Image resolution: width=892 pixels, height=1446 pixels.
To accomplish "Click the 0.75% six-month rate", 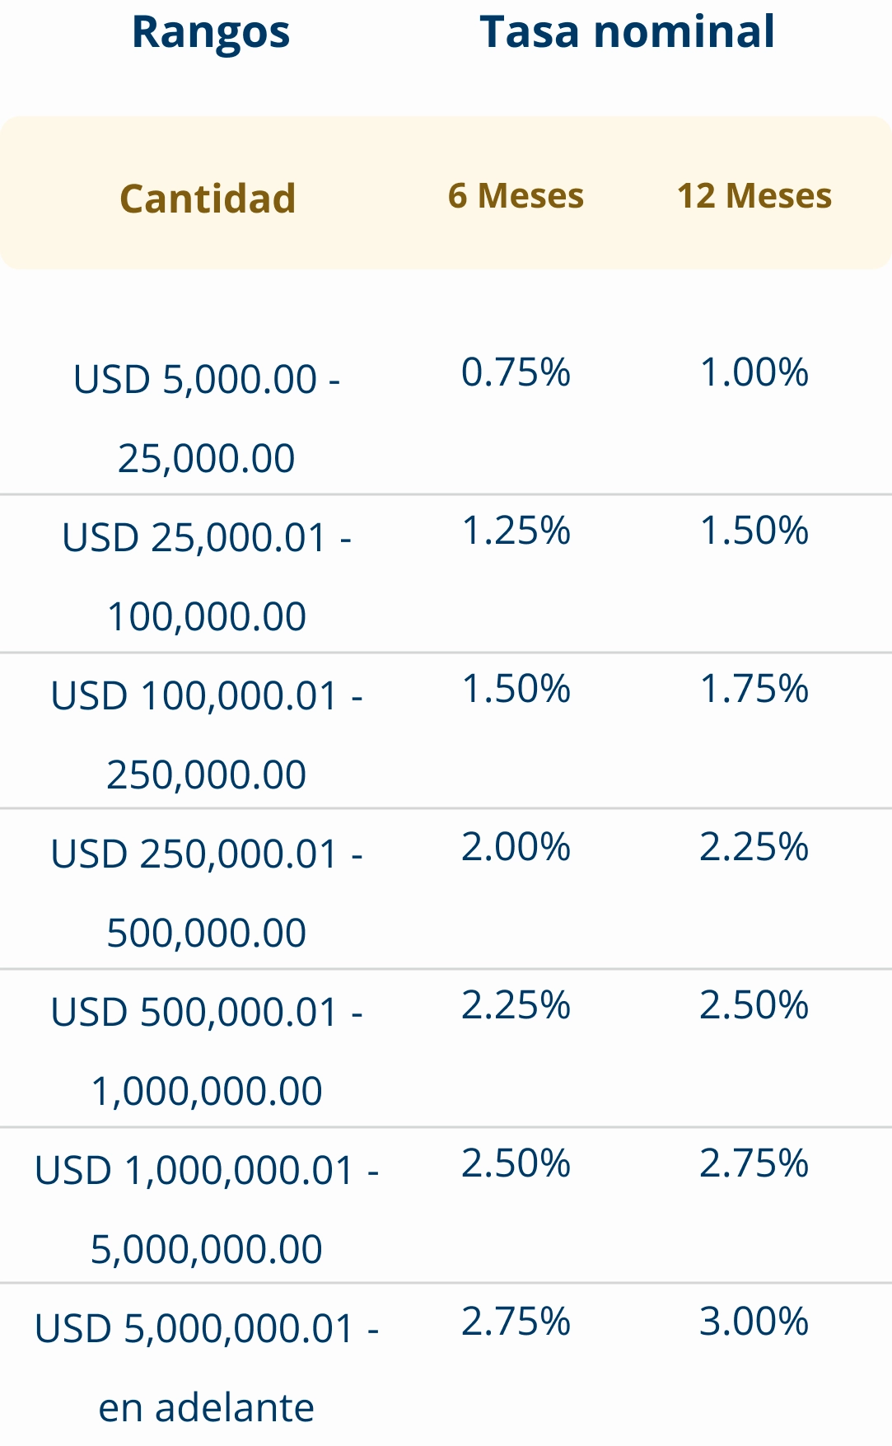I will pyautogui.click(x=516, y=372).
